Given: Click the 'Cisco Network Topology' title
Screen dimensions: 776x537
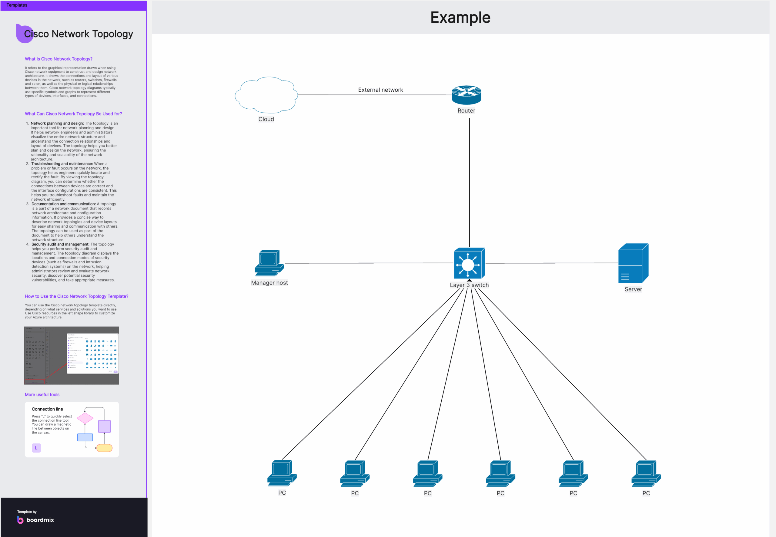Looking at the screenshot, I should (x=79, y=34).
